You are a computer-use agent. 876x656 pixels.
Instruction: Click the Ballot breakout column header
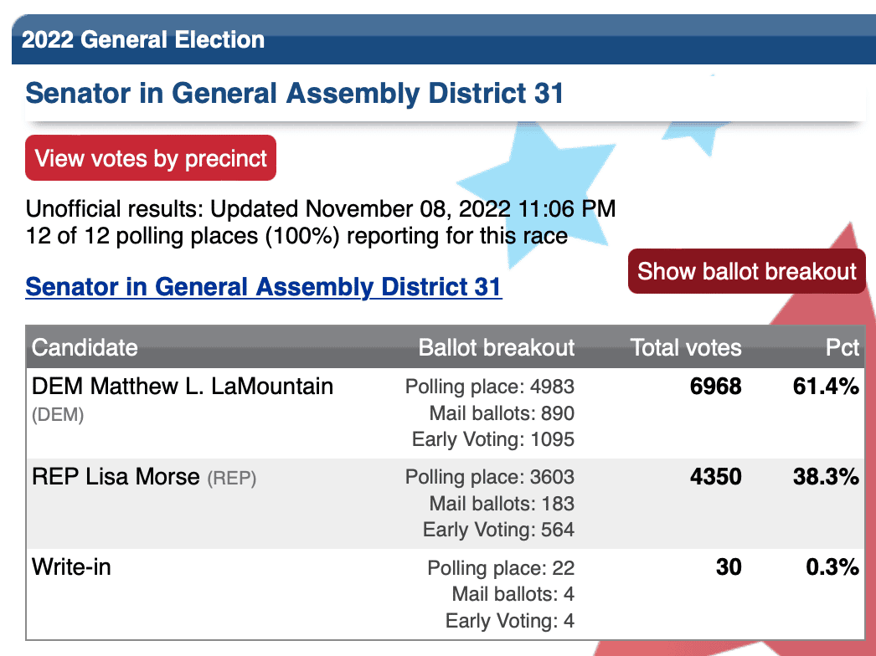[x=496, y=347]
